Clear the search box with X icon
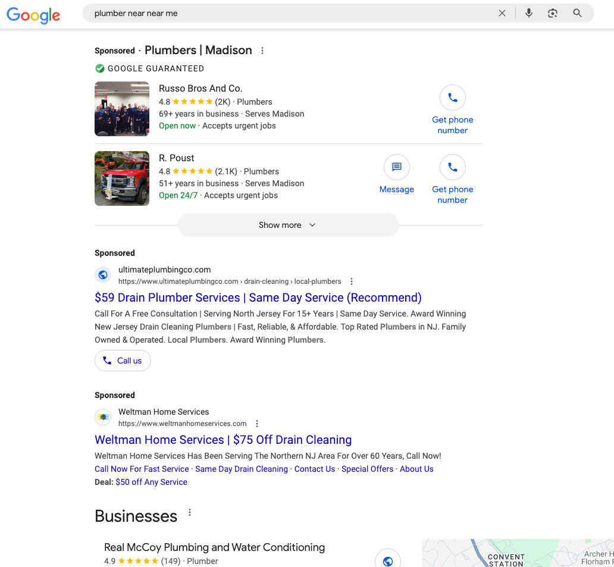Screen dimensions: 614x567 tap(502, 13)
